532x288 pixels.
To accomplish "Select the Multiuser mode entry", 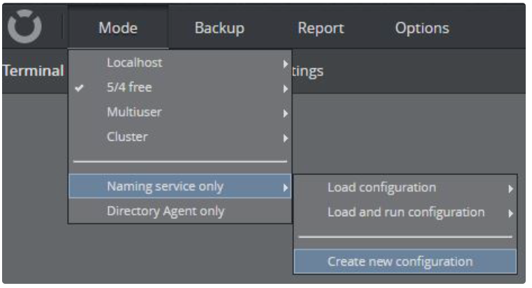I will [180, 112].
